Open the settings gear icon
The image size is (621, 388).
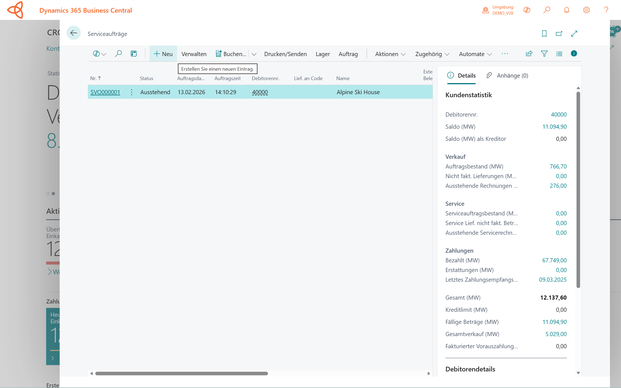586,10
